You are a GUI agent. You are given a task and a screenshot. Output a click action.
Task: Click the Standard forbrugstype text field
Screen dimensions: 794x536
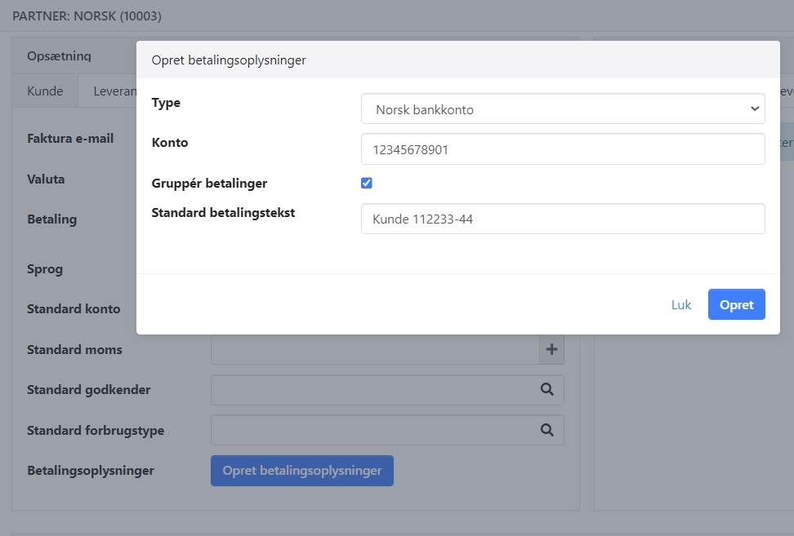pyautogui.click(x=374, y=430)
